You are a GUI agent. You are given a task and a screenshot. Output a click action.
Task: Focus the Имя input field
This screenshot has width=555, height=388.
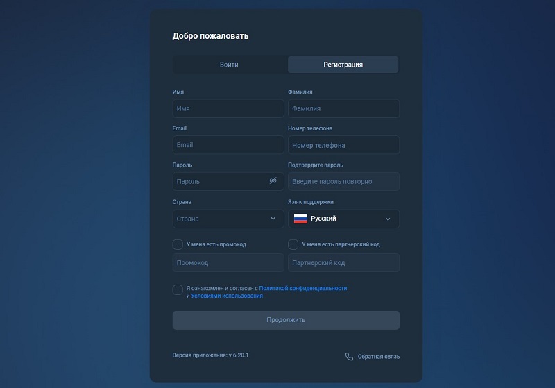[x=228, y=109]
